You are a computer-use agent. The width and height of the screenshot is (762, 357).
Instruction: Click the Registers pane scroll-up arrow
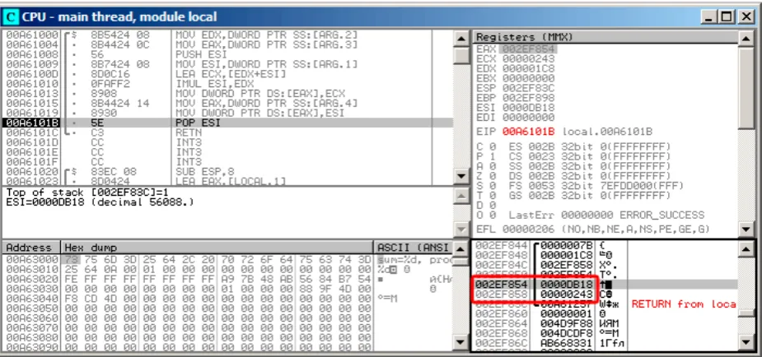(746, 37)
